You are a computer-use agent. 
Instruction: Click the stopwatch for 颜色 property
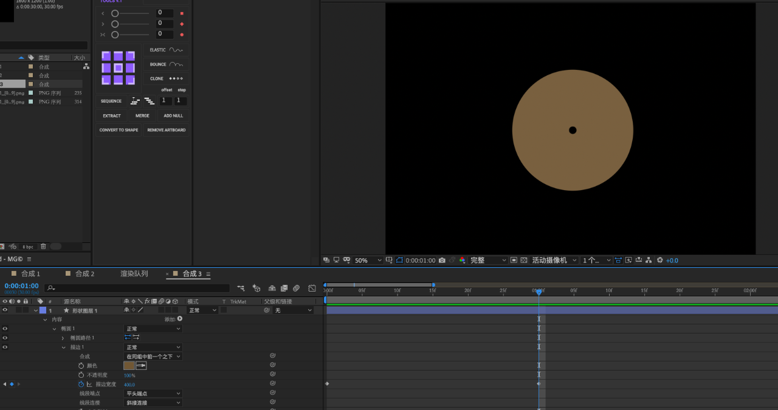click(81, 366)
